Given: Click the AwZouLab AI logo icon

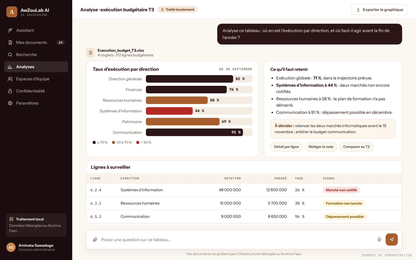Looking at the screenshot, I should 12,12.
